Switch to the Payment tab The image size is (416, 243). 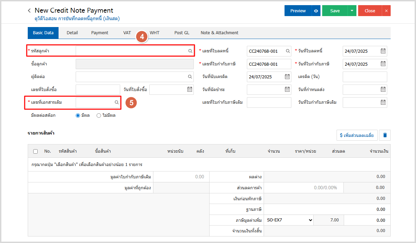pos(100,33)
